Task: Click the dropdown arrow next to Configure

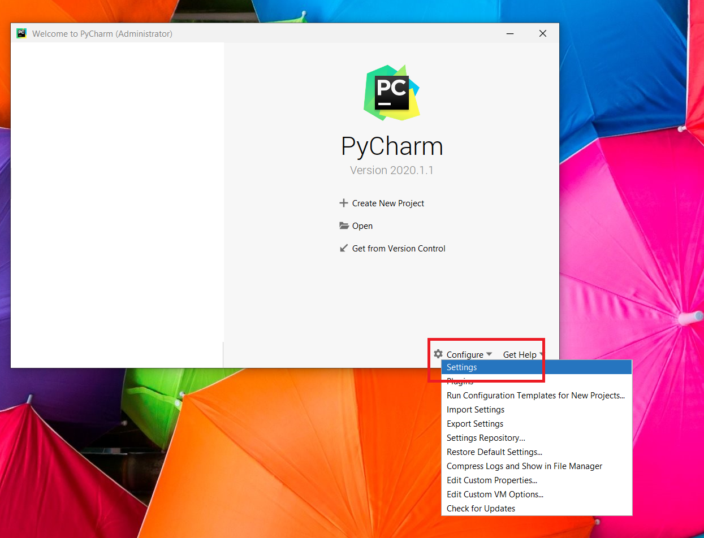Action: click(489, 354)
